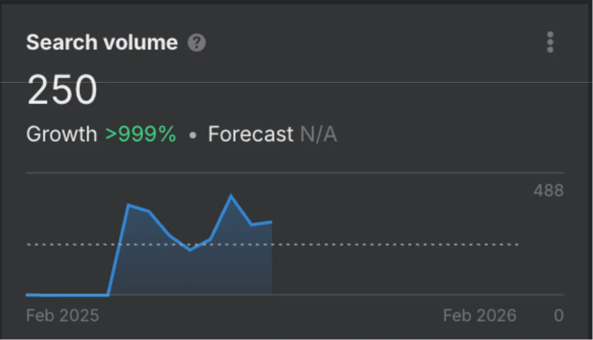Click the N/A forecast value

point(318,135)
